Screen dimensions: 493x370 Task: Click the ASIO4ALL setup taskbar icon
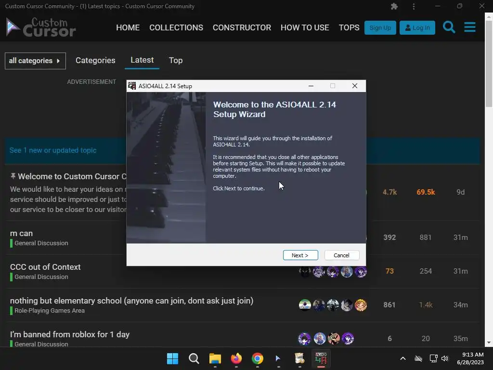321,358
